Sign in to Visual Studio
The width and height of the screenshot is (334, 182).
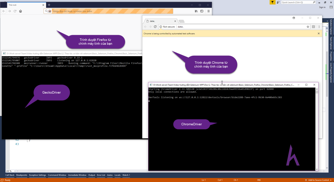click(x=322, y=7)
